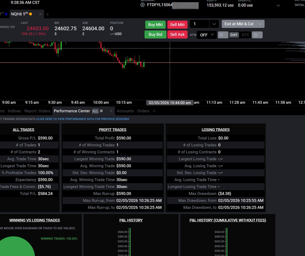Toggle the ALL accounts badge on Performance Center

pyautogui.click(x=95, y=111)
